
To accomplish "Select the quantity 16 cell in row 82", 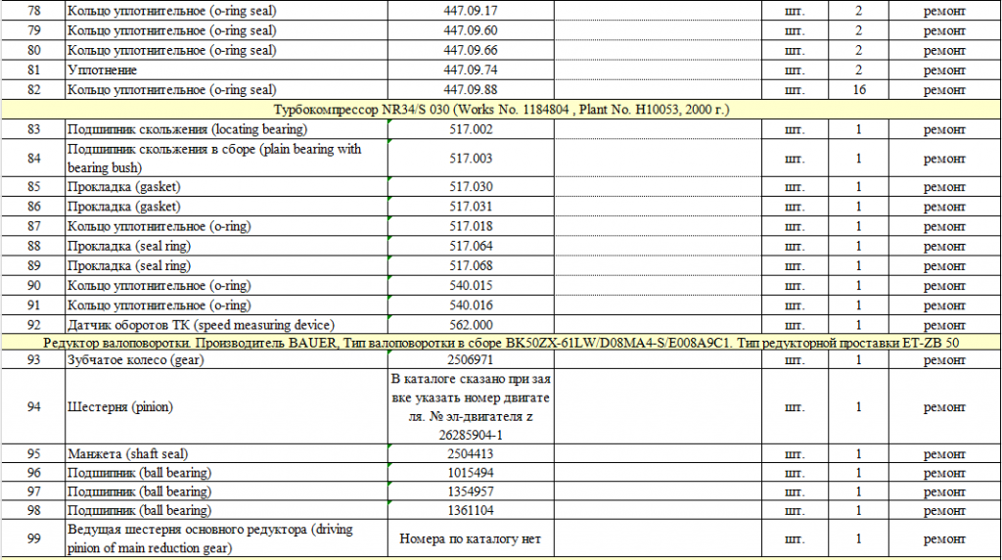I will click(858, 89).
